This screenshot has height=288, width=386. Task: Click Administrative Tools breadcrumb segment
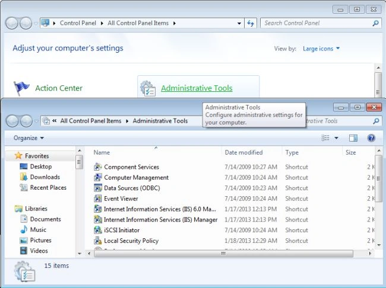[x=160, y=121]
